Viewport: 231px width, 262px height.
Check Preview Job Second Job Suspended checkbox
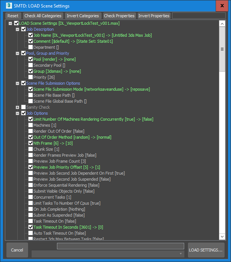[x=31, y=179]
